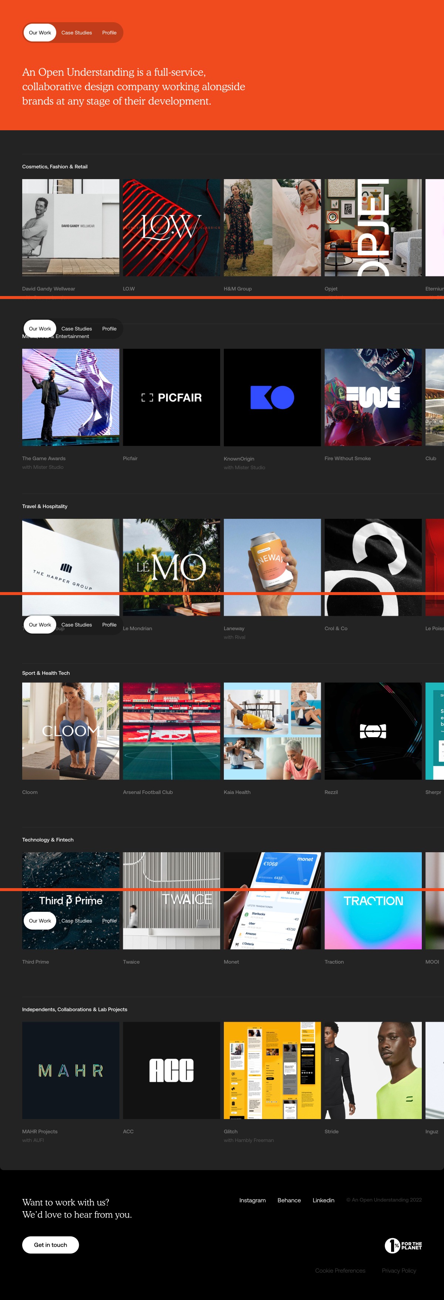Click the 'Opjet' caption text

pos(331,289)
